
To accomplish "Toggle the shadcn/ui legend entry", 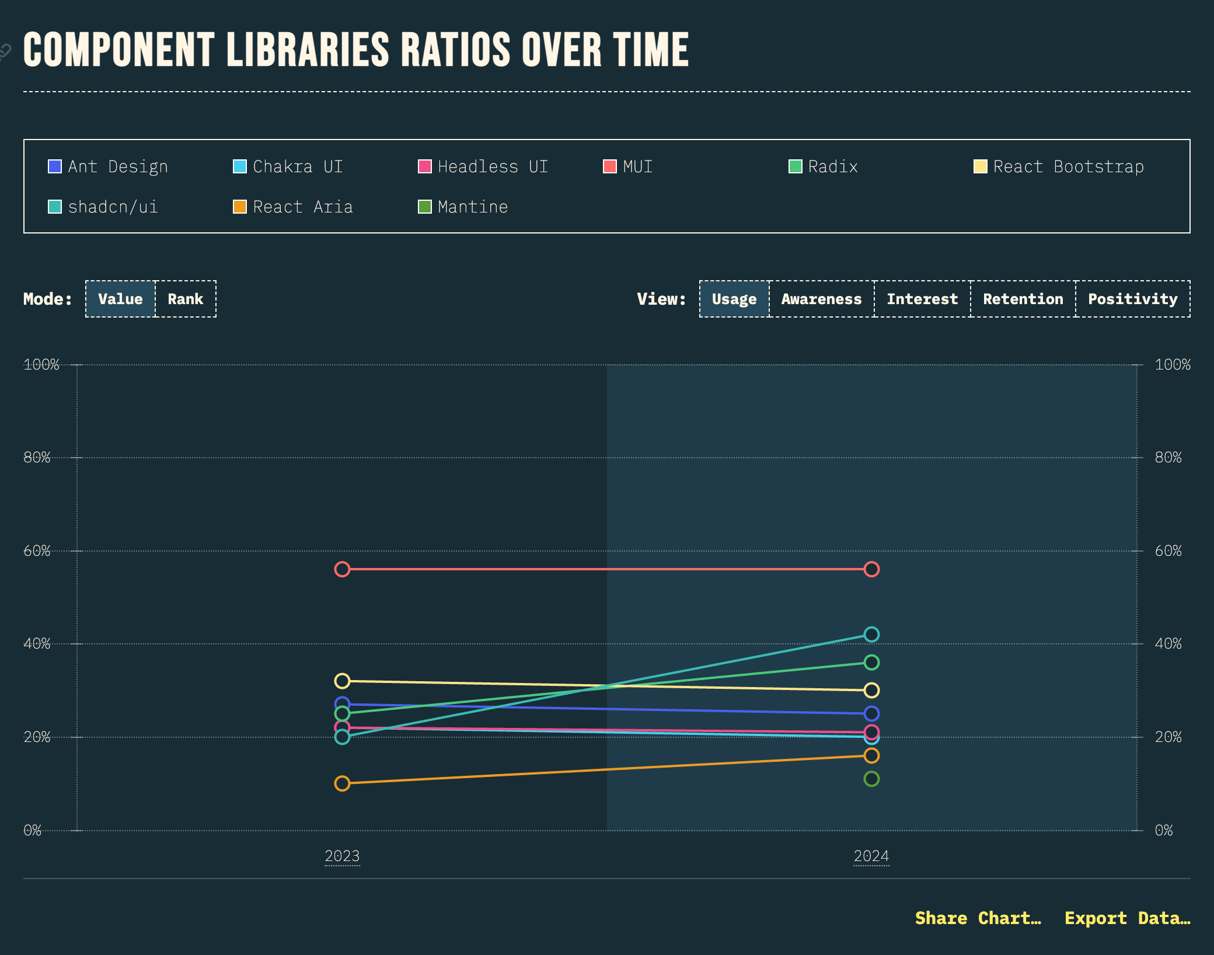I will pos(112,207).
